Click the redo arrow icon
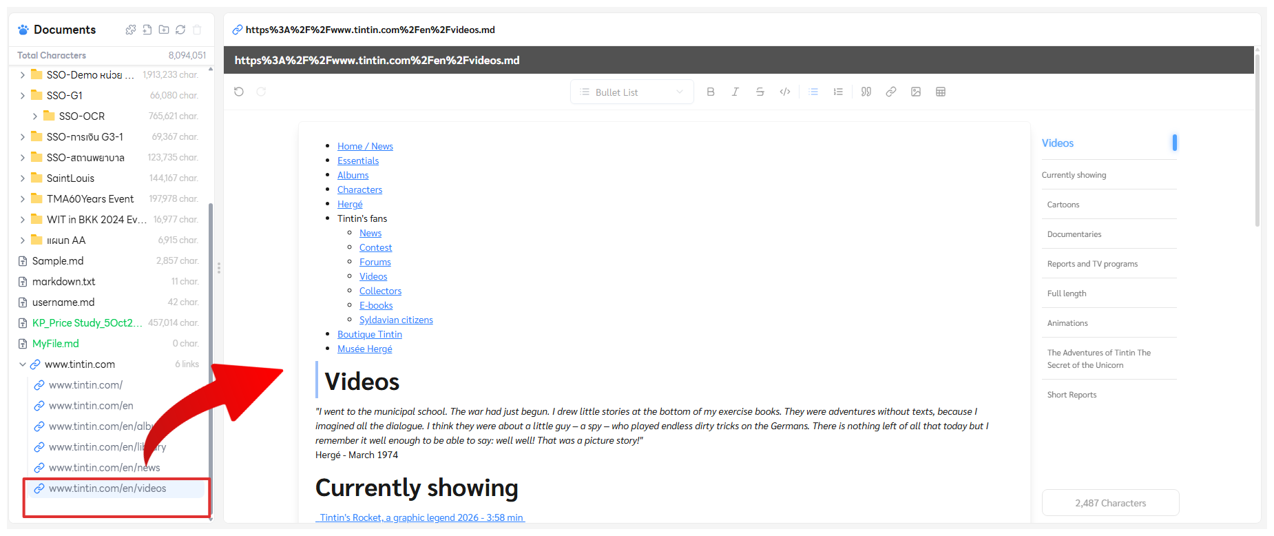The height and width of the screenshot is (536, 1274). 261,92
